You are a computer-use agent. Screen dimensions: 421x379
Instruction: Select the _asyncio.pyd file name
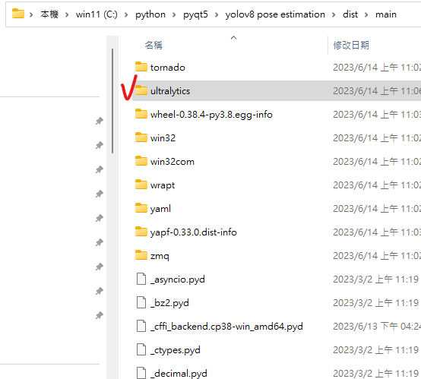click(x=178, y=280)
